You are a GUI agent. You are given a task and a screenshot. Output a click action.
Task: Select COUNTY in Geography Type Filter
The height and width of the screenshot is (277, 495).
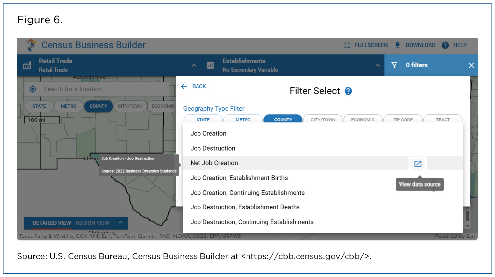[283, 119]
